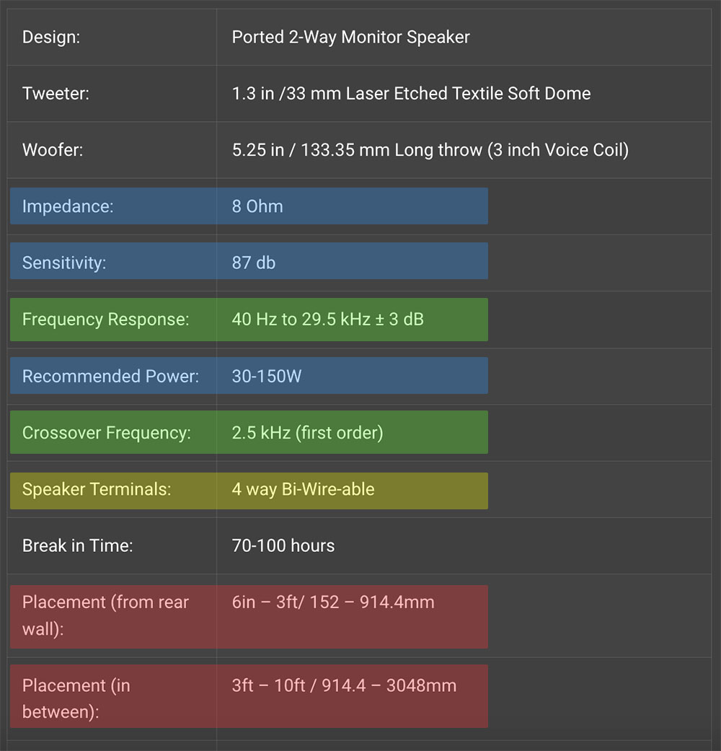Viewport: 721px width, 751px height.
Task: Select the '87 db' value
Action: click(x=254, y=263)
